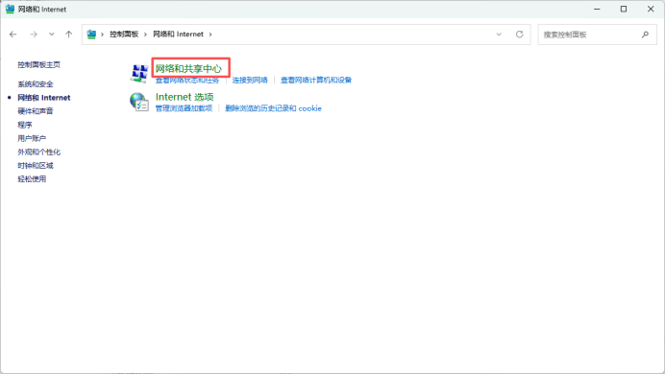Open 系统和安全 category
Viewport: 665px width, 374px height.
click(x=36, y=84)
